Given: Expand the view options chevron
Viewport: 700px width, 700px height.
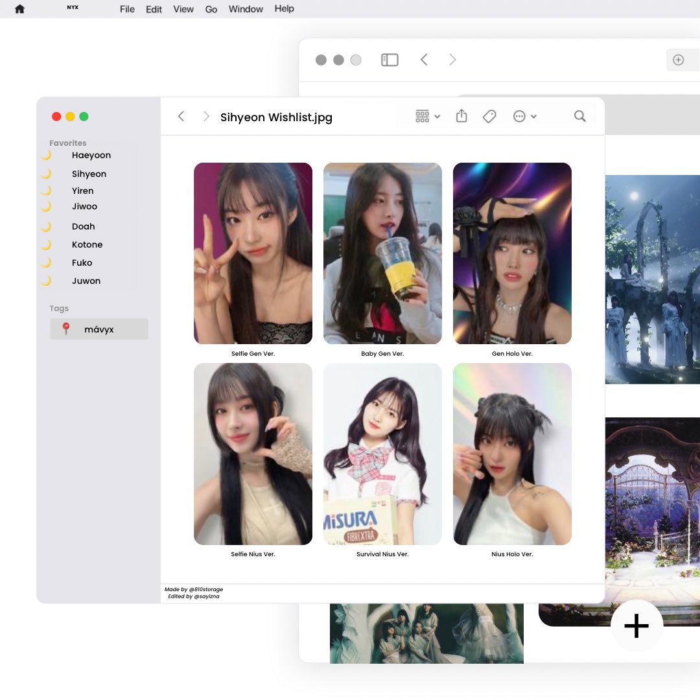Looking at the screenshot, I should [437, 117].
